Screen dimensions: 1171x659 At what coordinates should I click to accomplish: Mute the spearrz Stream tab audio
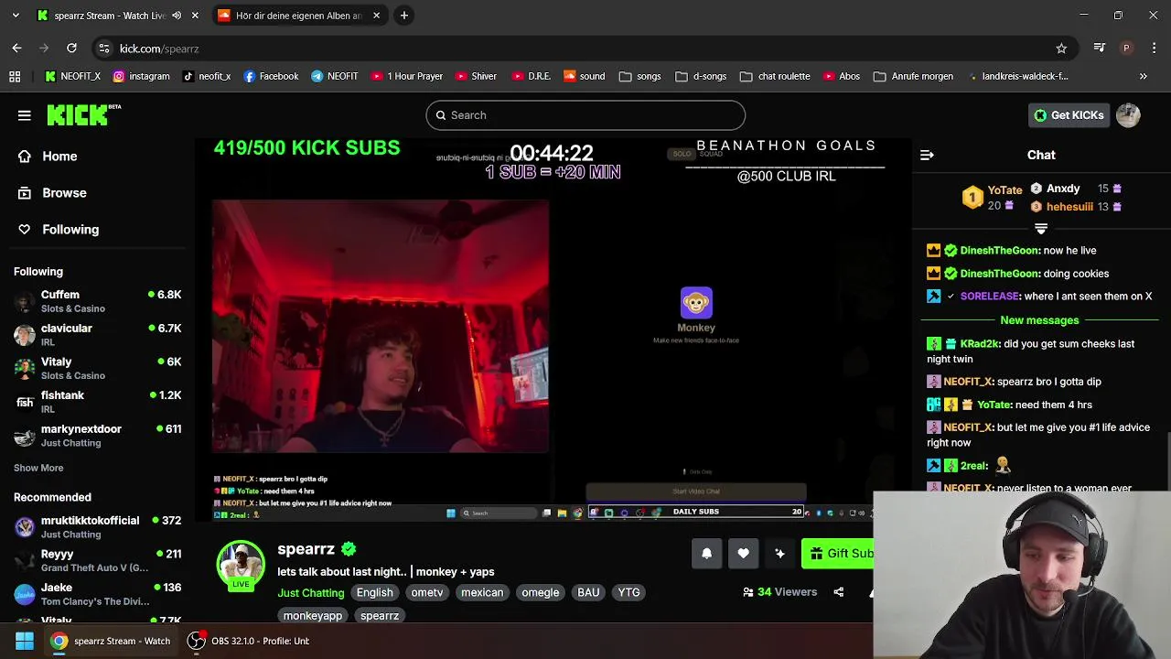177,16
